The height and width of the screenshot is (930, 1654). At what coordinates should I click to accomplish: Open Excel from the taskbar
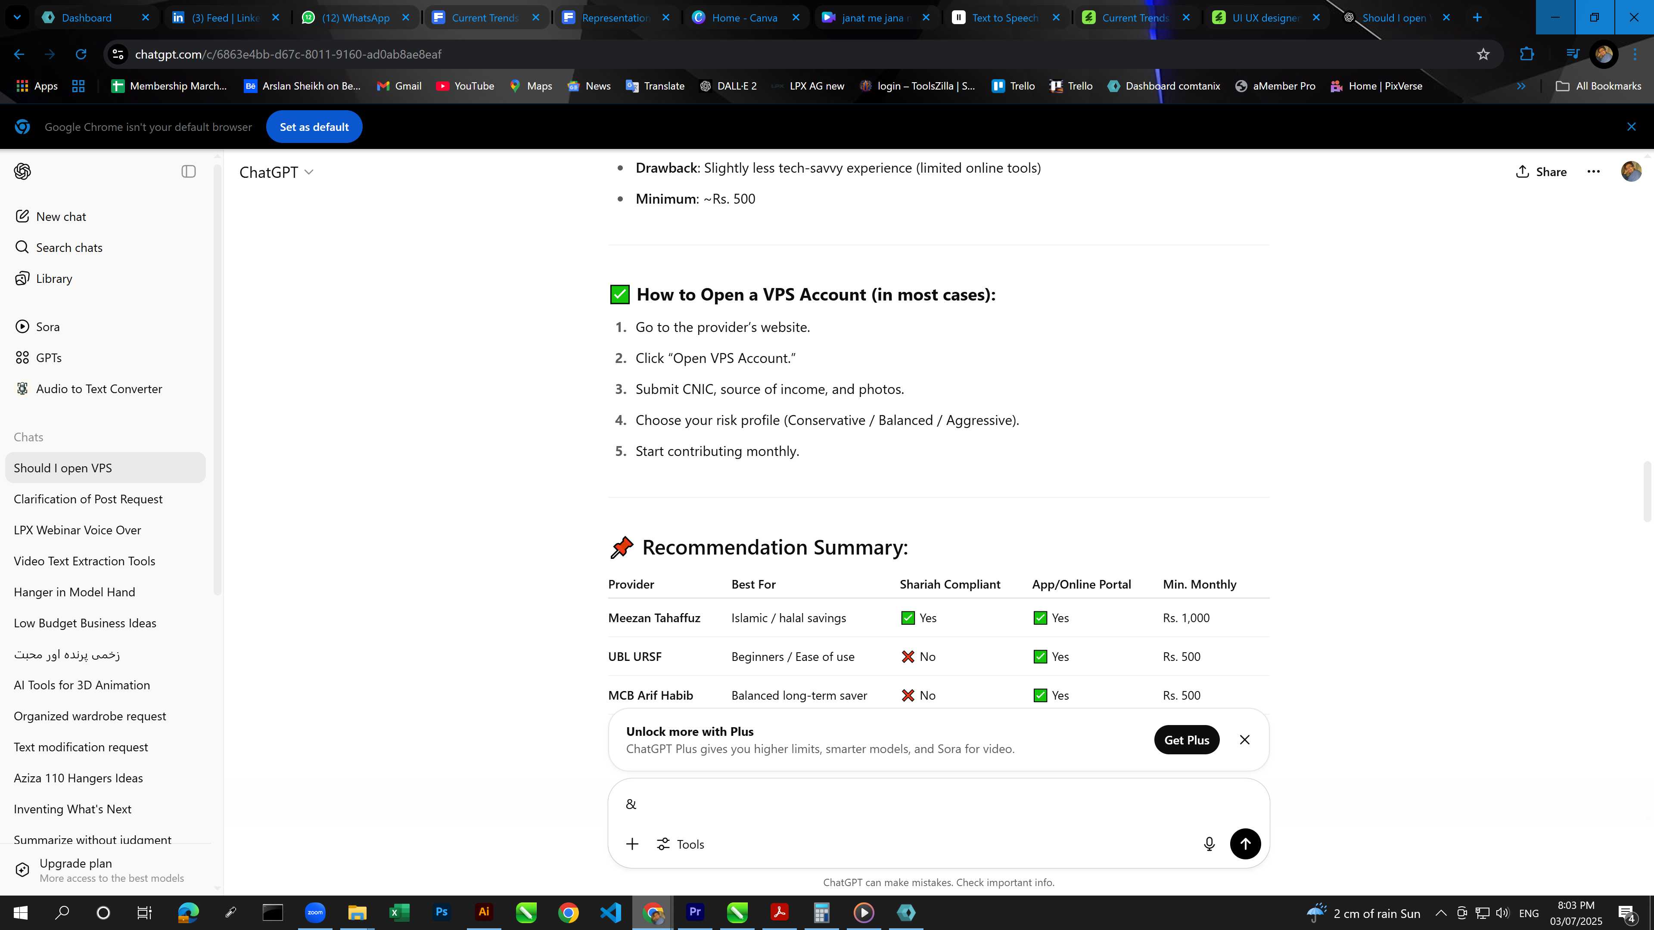399,913
